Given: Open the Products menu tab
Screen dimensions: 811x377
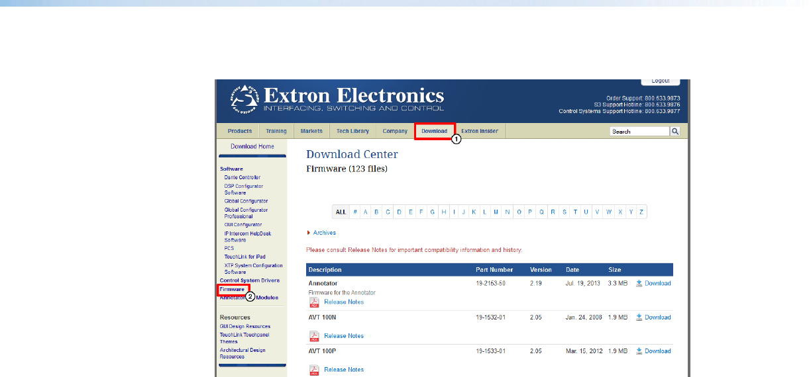Looking at the screenshot, I should 239,131.
